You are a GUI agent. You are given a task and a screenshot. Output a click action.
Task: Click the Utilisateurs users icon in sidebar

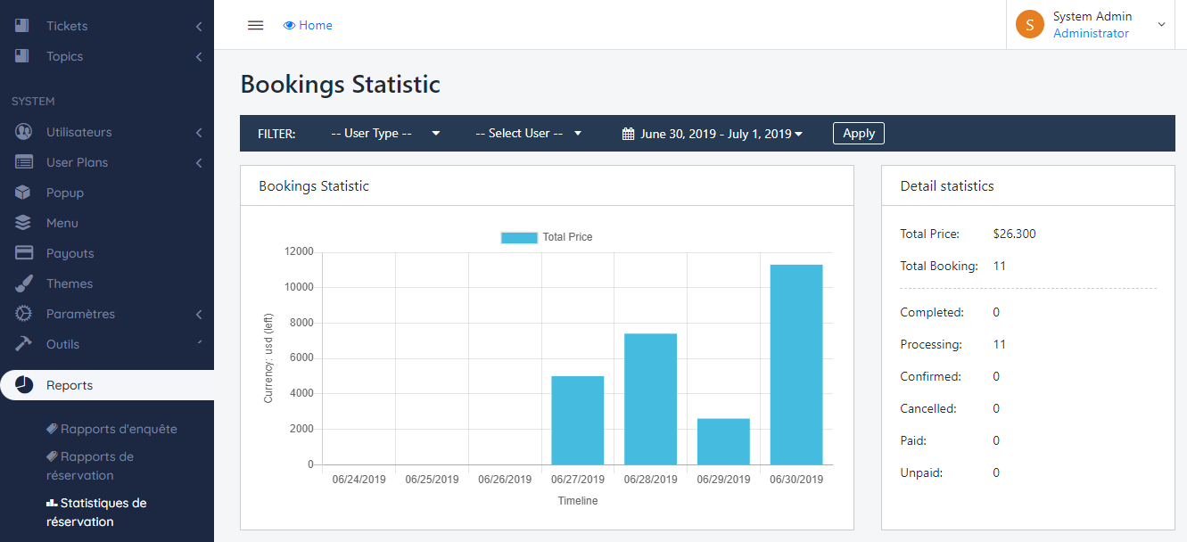point(24,132)
